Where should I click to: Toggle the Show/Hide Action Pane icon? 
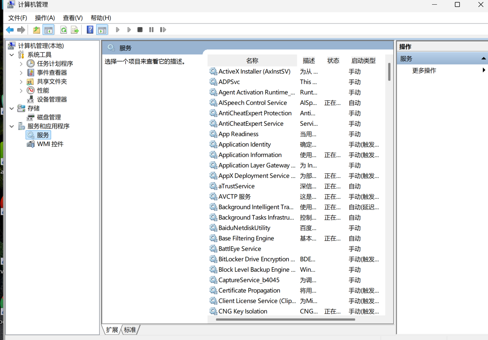coord(102,30)
